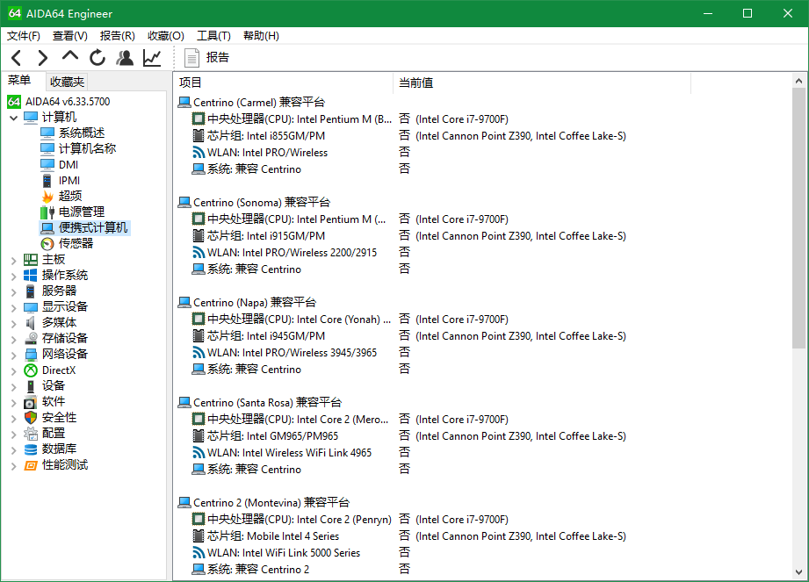Select the IPMI tree entry
Screen dimensions: 809x582
pos(69,181)
